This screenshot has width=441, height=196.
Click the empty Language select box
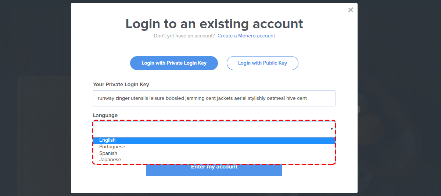(x=214, y=129)
